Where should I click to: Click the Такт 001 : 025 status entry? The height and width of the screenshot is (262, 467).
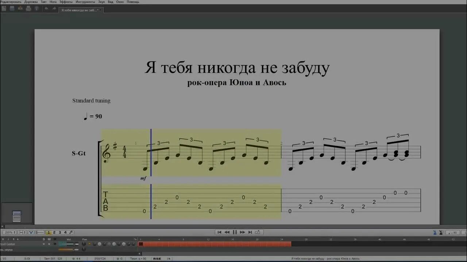click(x=53, y=259)
